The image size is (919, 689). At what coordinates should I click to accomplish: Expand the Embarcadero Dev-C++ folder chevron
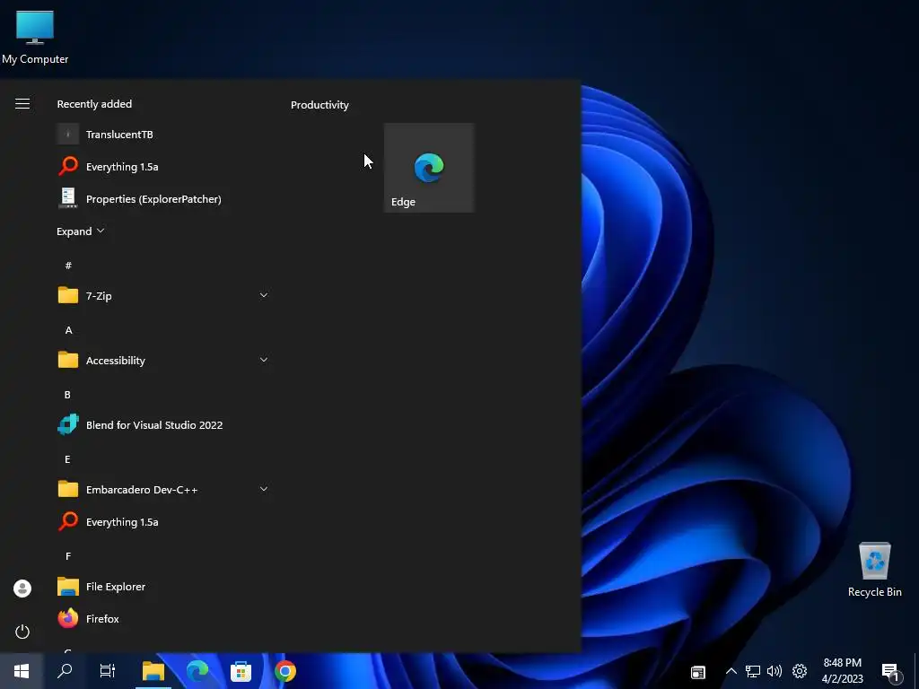[x=264, y=489]
